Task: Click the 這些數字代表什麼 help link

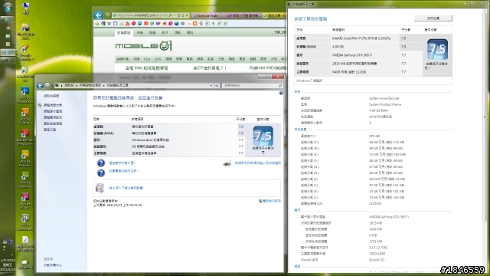Action: coord(122,163)
